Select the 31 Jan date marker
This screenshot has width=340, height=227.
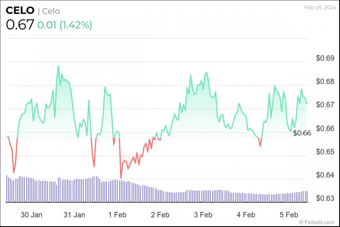[x=74, y=214]
